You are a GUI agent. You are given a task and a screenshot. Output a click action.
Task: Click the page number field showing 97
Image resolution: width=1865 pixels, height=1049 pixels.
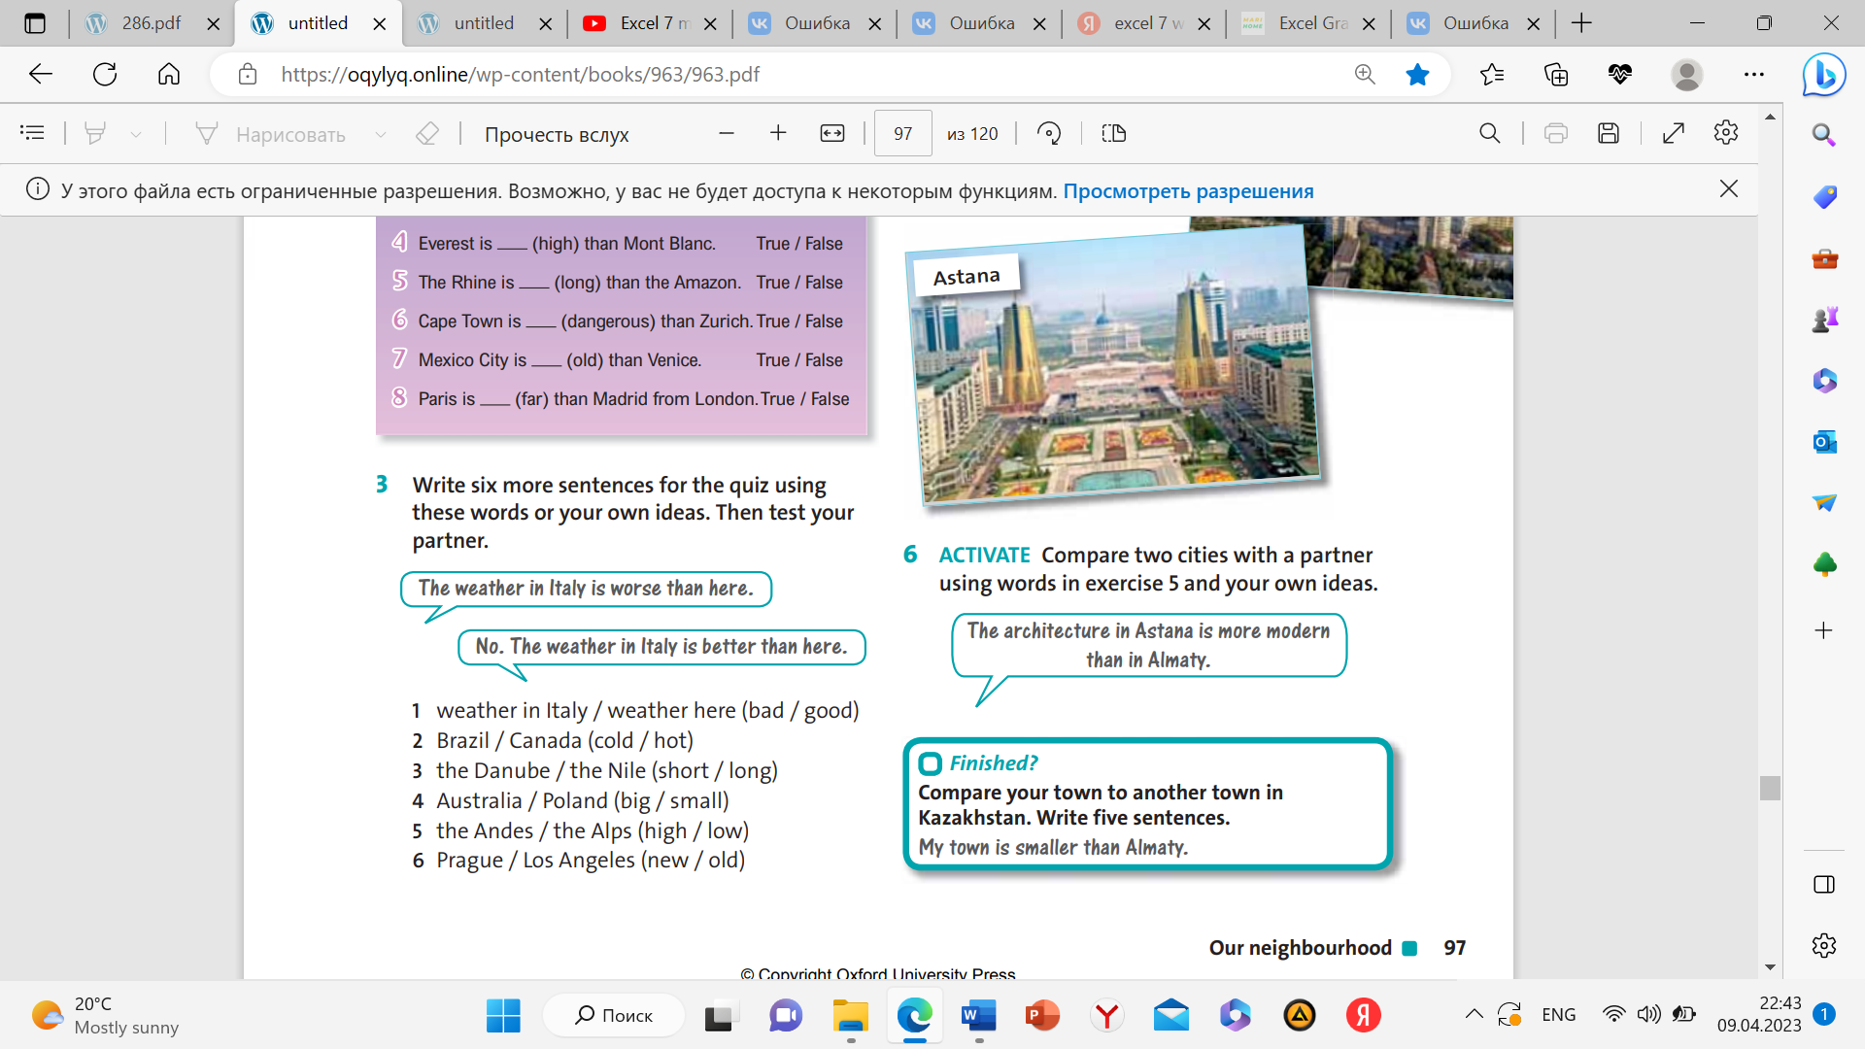(902, 134)
